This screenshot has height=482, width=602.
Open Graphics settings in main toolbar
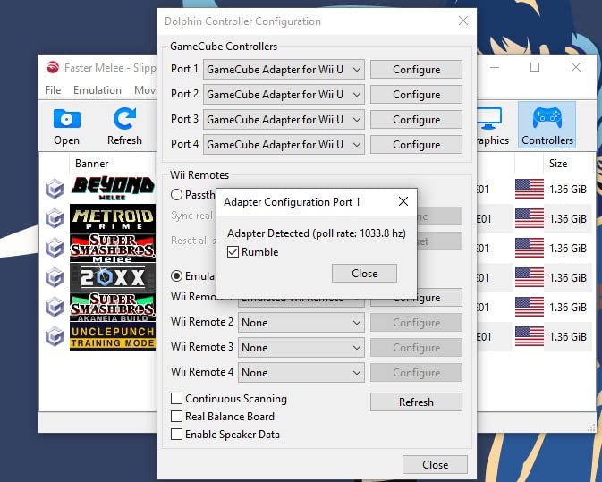492,127
